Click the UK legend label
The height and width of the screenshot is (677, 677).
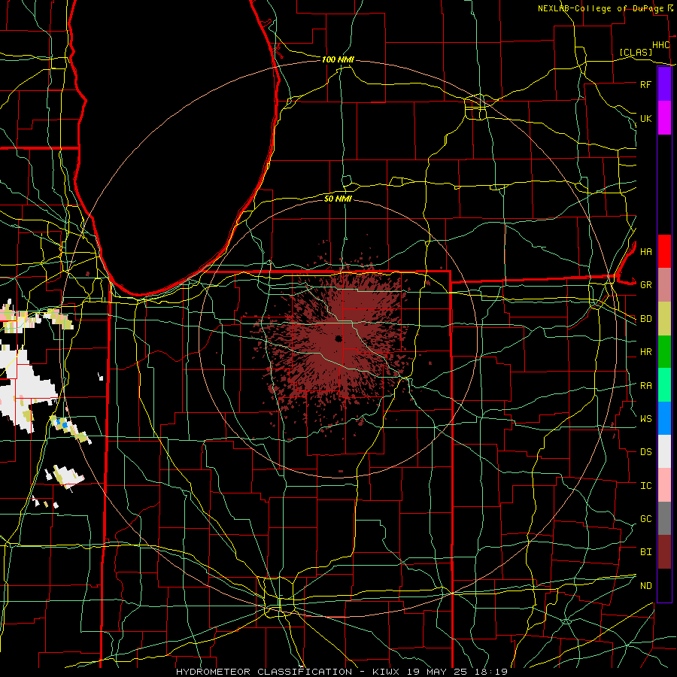tap(646, 118)
